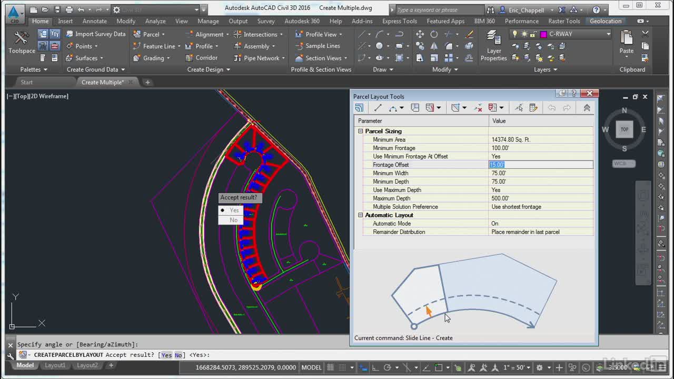Open the AutoCAD application menu
The width and height of the screenshot is (674, 379).
point(14,13)
